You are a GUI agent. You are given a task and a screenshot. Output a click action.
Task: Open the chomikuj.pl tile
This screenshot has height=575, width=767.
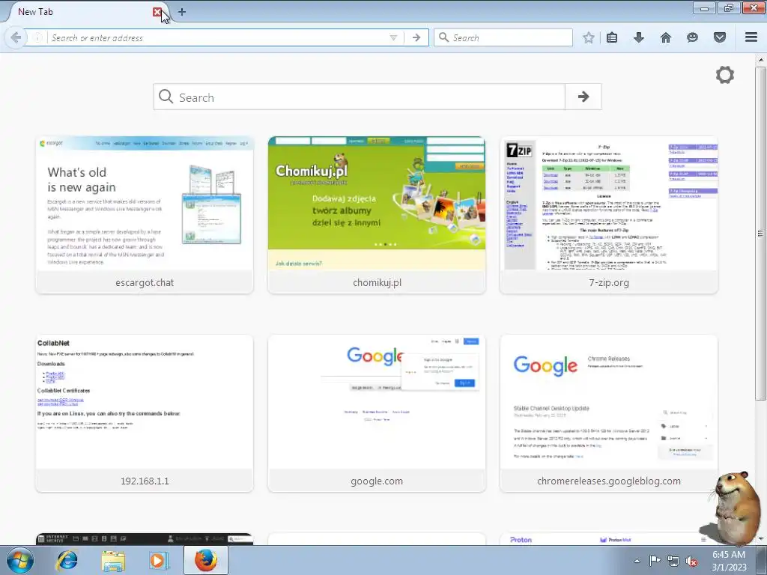coord(377,215)
